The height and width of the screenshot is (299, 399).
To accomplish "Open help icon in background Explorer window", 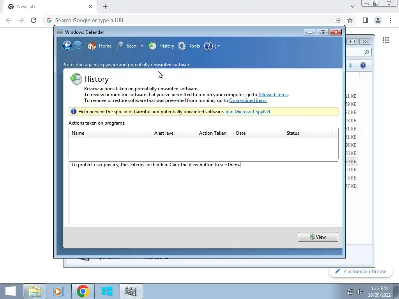I will pyautogui.click(x=363, y=65).
